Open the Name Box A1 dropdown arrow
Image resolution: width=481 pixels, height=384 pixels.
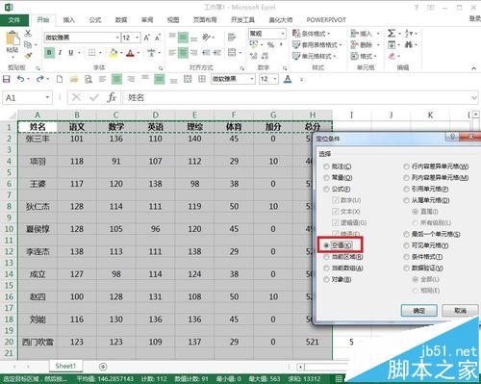[x=47, y=97]
